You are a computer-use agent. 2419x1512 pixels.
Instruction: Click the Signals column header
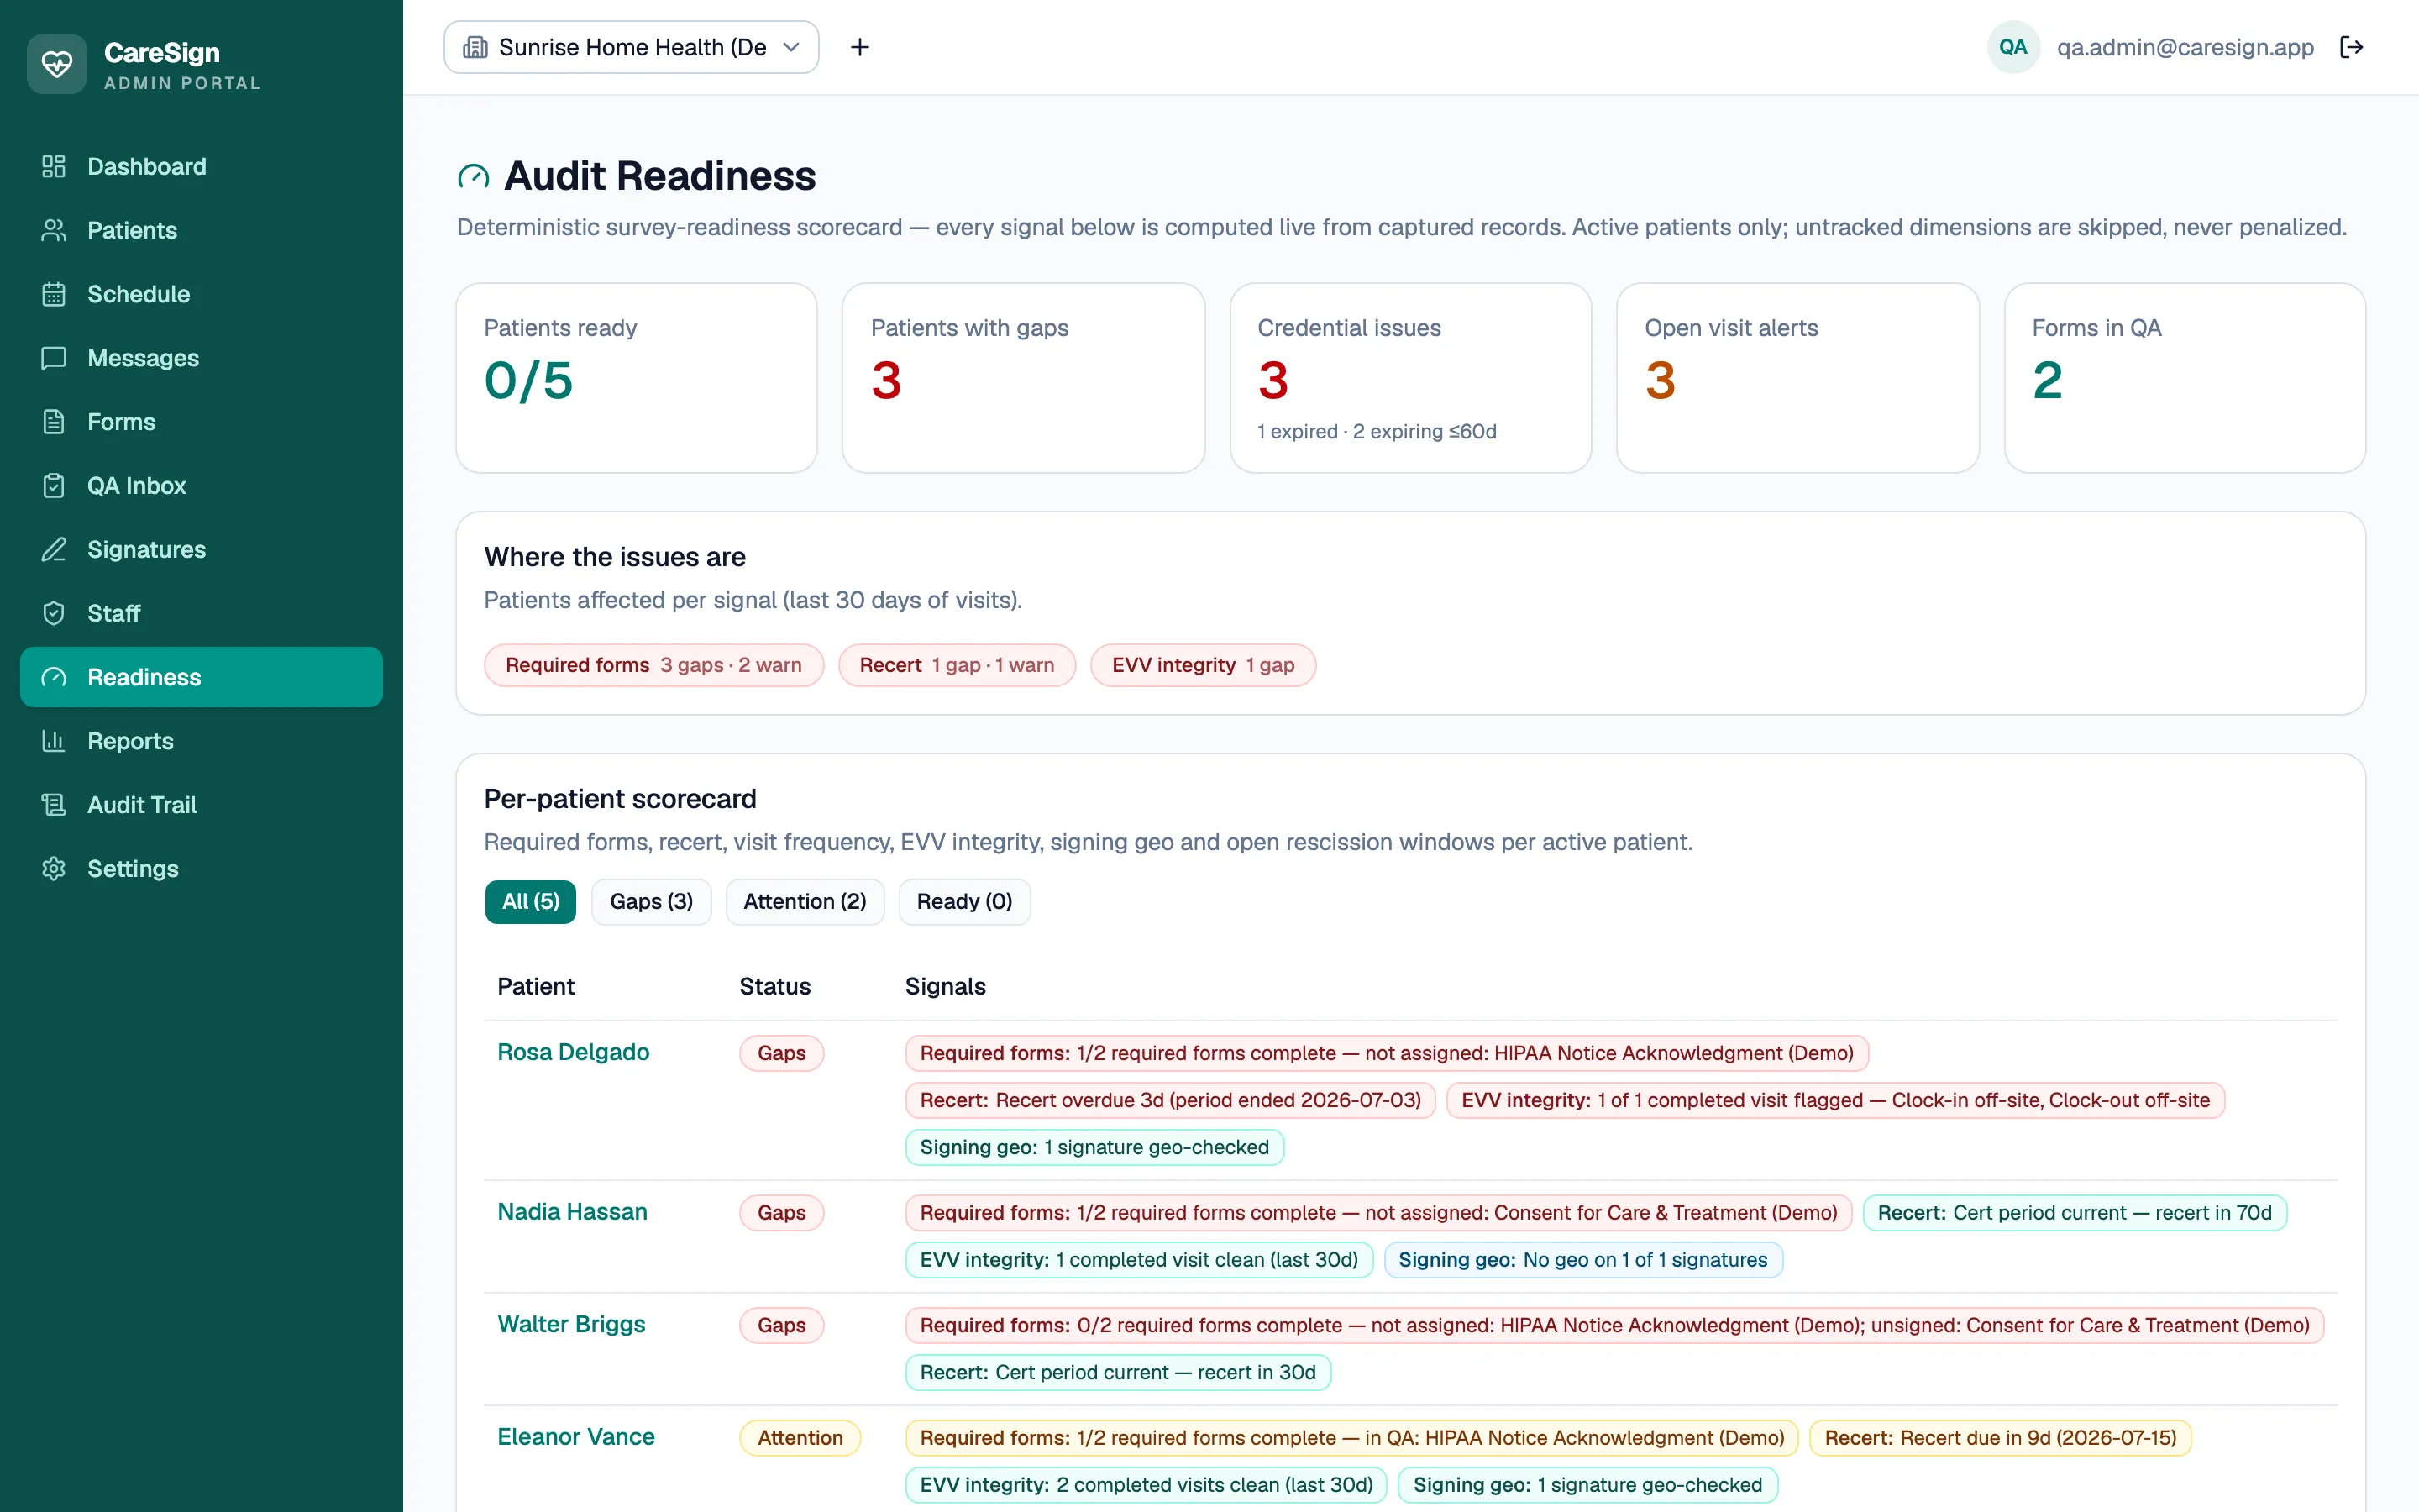(x=945, y=986)
